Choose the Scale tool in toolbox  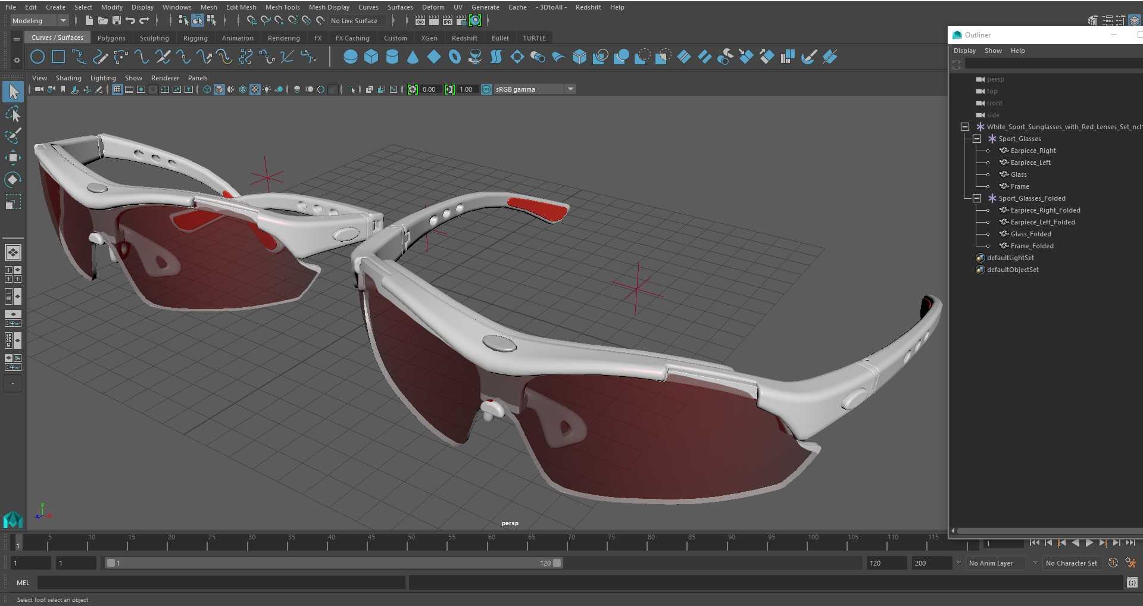coord(13,202)
